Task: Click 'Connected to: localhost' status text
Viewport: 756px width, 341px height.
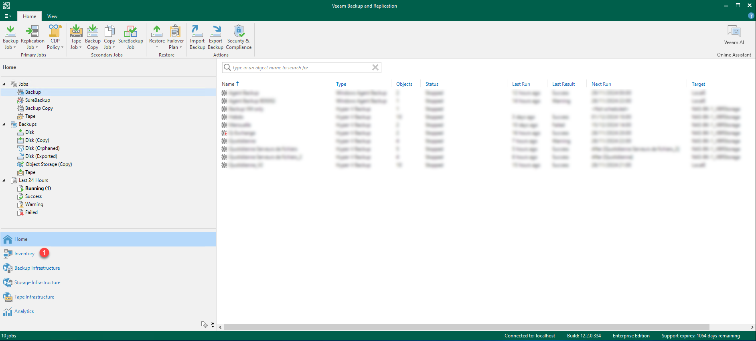Action: click(x=530, y=336)
